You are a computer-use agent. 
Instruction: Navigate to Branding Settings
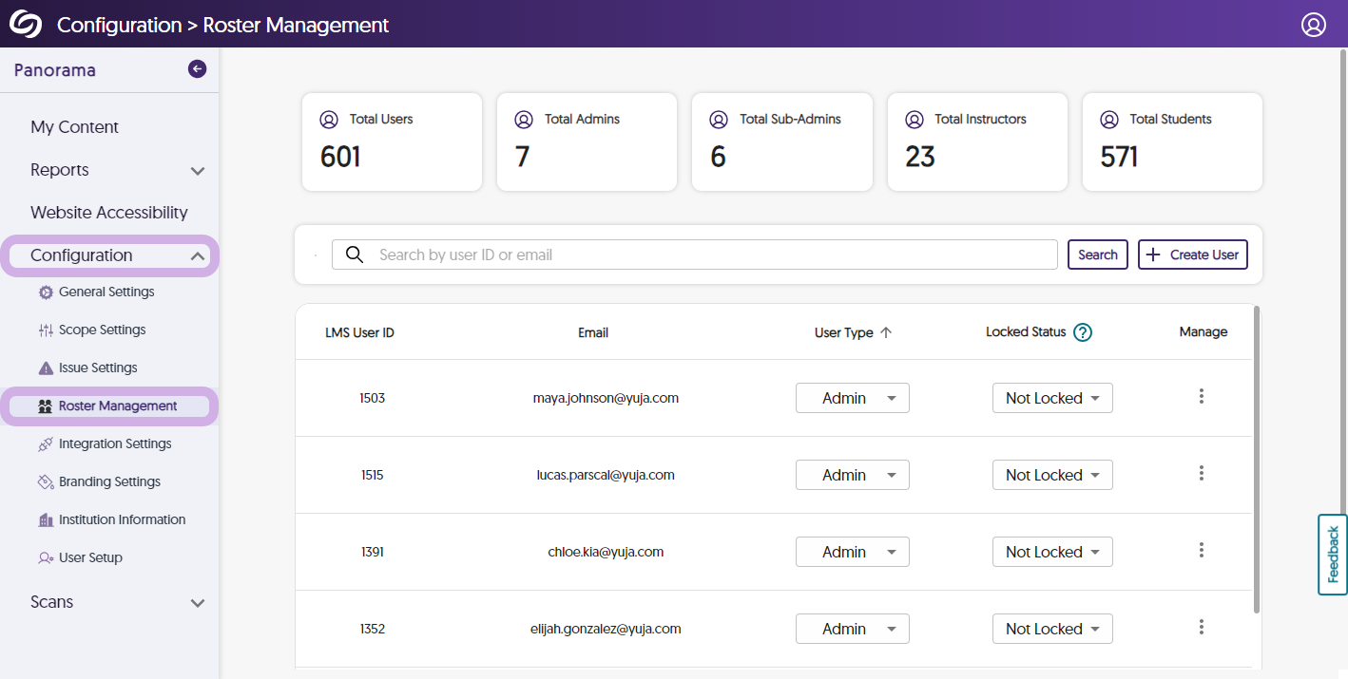[109, 481]
